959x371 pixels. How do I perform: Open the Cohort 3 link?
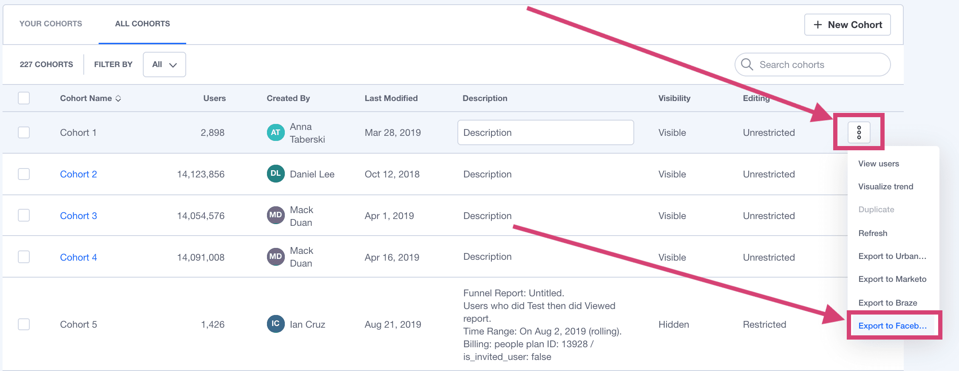pyautogui.click(x=78, y=216)
